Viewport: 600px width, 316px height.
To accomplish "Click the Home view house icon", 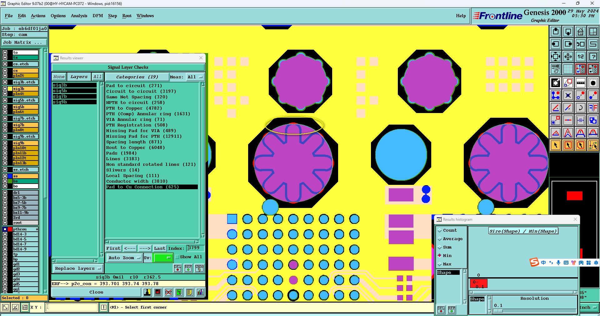I will [581, 32].
